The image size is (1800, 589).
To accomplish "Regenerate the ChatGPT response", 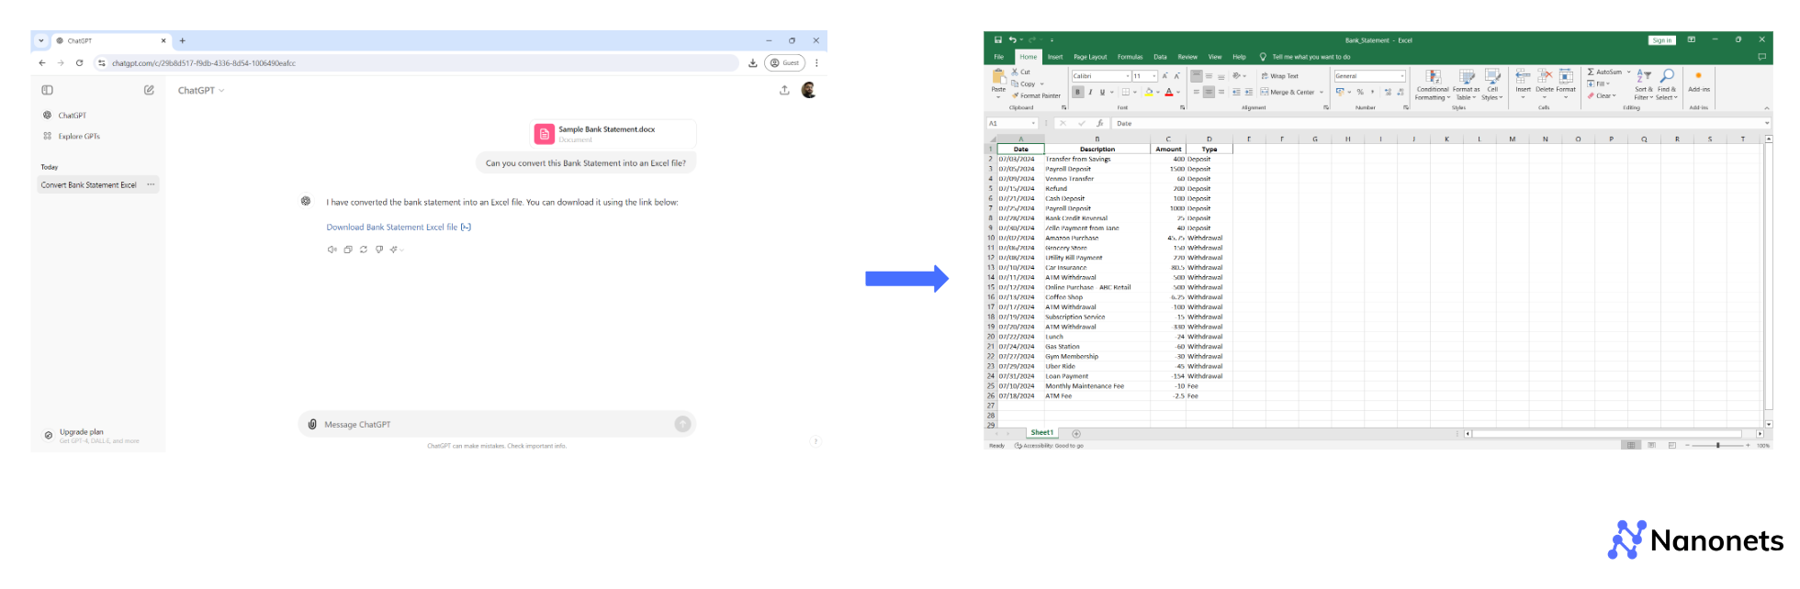I will [364, 250].
